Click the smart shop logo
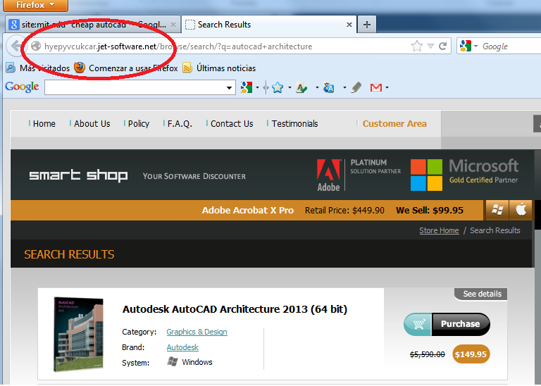 coord(78,175)
